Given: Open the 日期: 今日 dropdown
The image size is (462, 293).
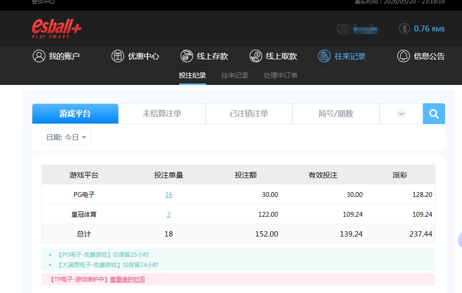Looking at the screenshot, I should coord(66,137).
